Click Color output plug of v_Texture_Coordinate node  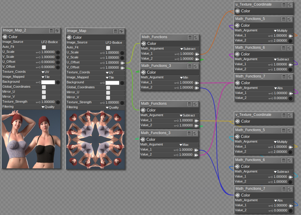pos(237,121)
